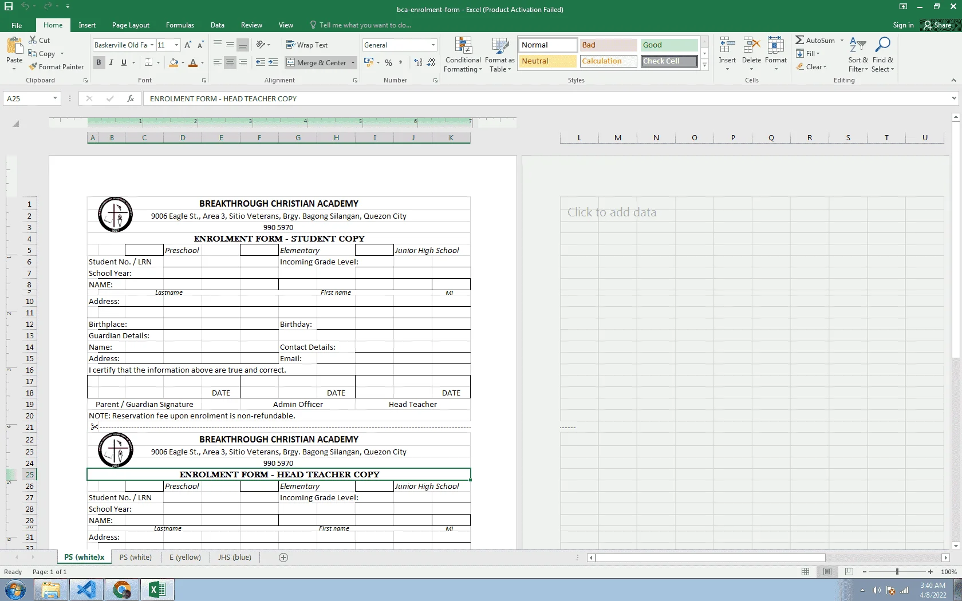Toggle Center horizontal alignment

[230, 62]
